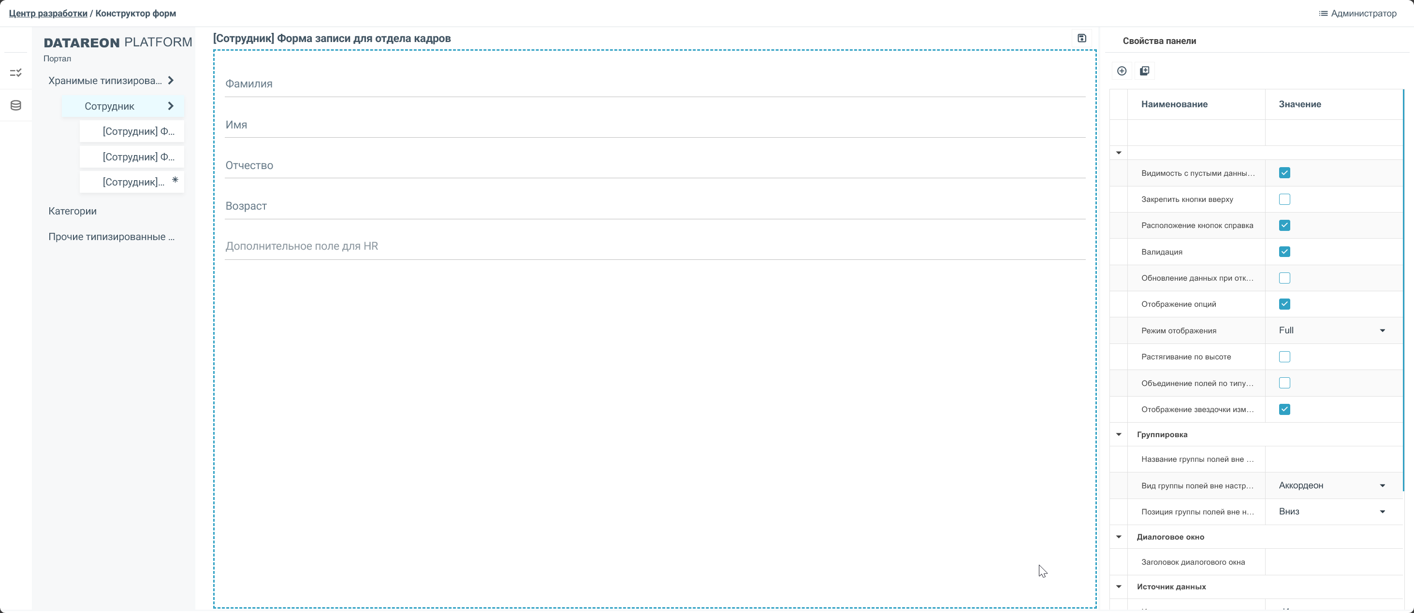Screen dimensions: 1414x613
Task: Click Заголовок диалогового окна value field
Action: point(1332,562)
